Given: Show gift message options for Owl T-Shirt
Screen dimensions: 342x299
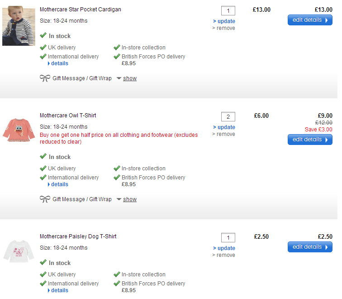Looking at the screenshot, I should pos(129,199).
